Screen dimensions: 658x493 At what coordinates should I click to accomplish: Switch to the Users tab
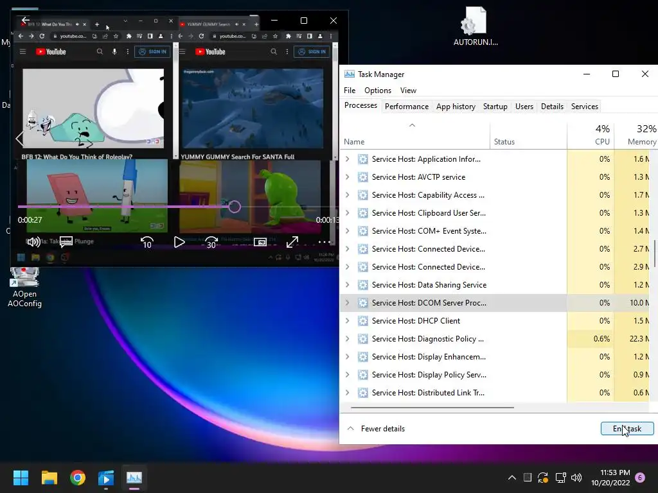(x=524, y=107)
